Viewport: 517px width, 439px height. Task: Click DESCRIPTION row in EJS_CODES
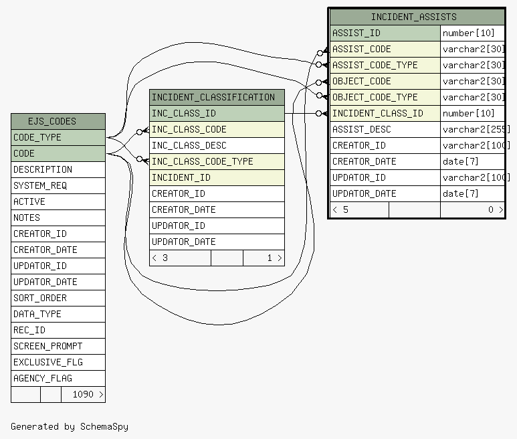[58, 169]
